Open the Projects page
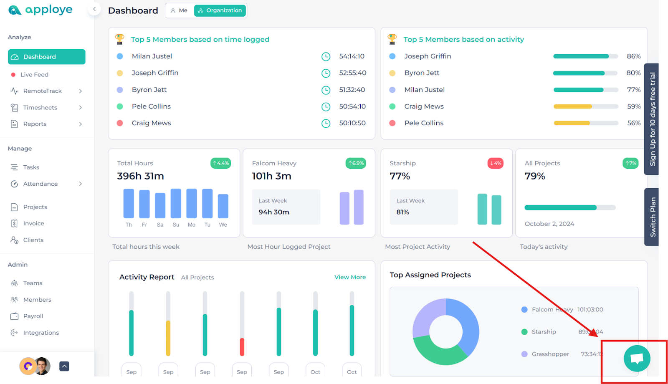 point(35,207)
